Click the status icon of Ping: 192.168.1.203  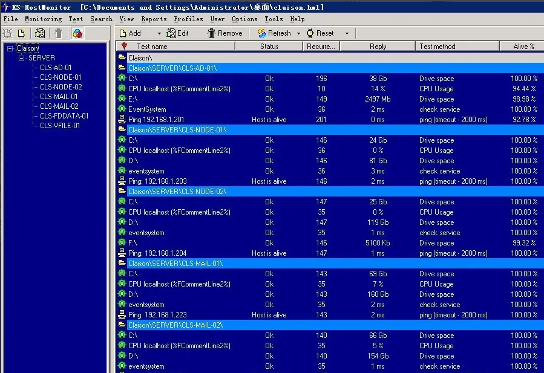click(x=122, y=181)
